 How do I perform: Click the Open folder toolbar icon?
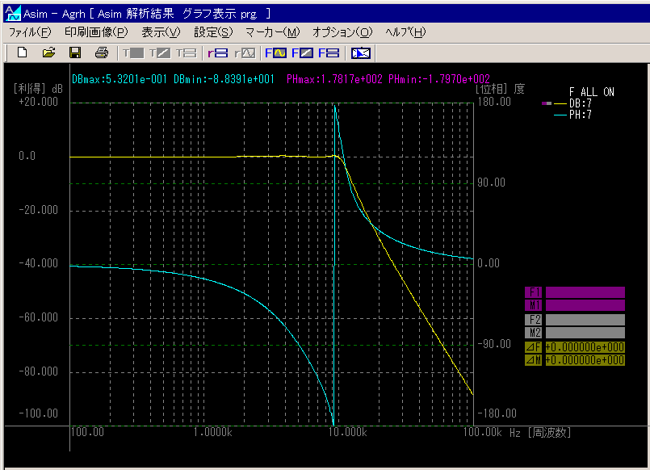pyautogui.click(x=48, y=53)
